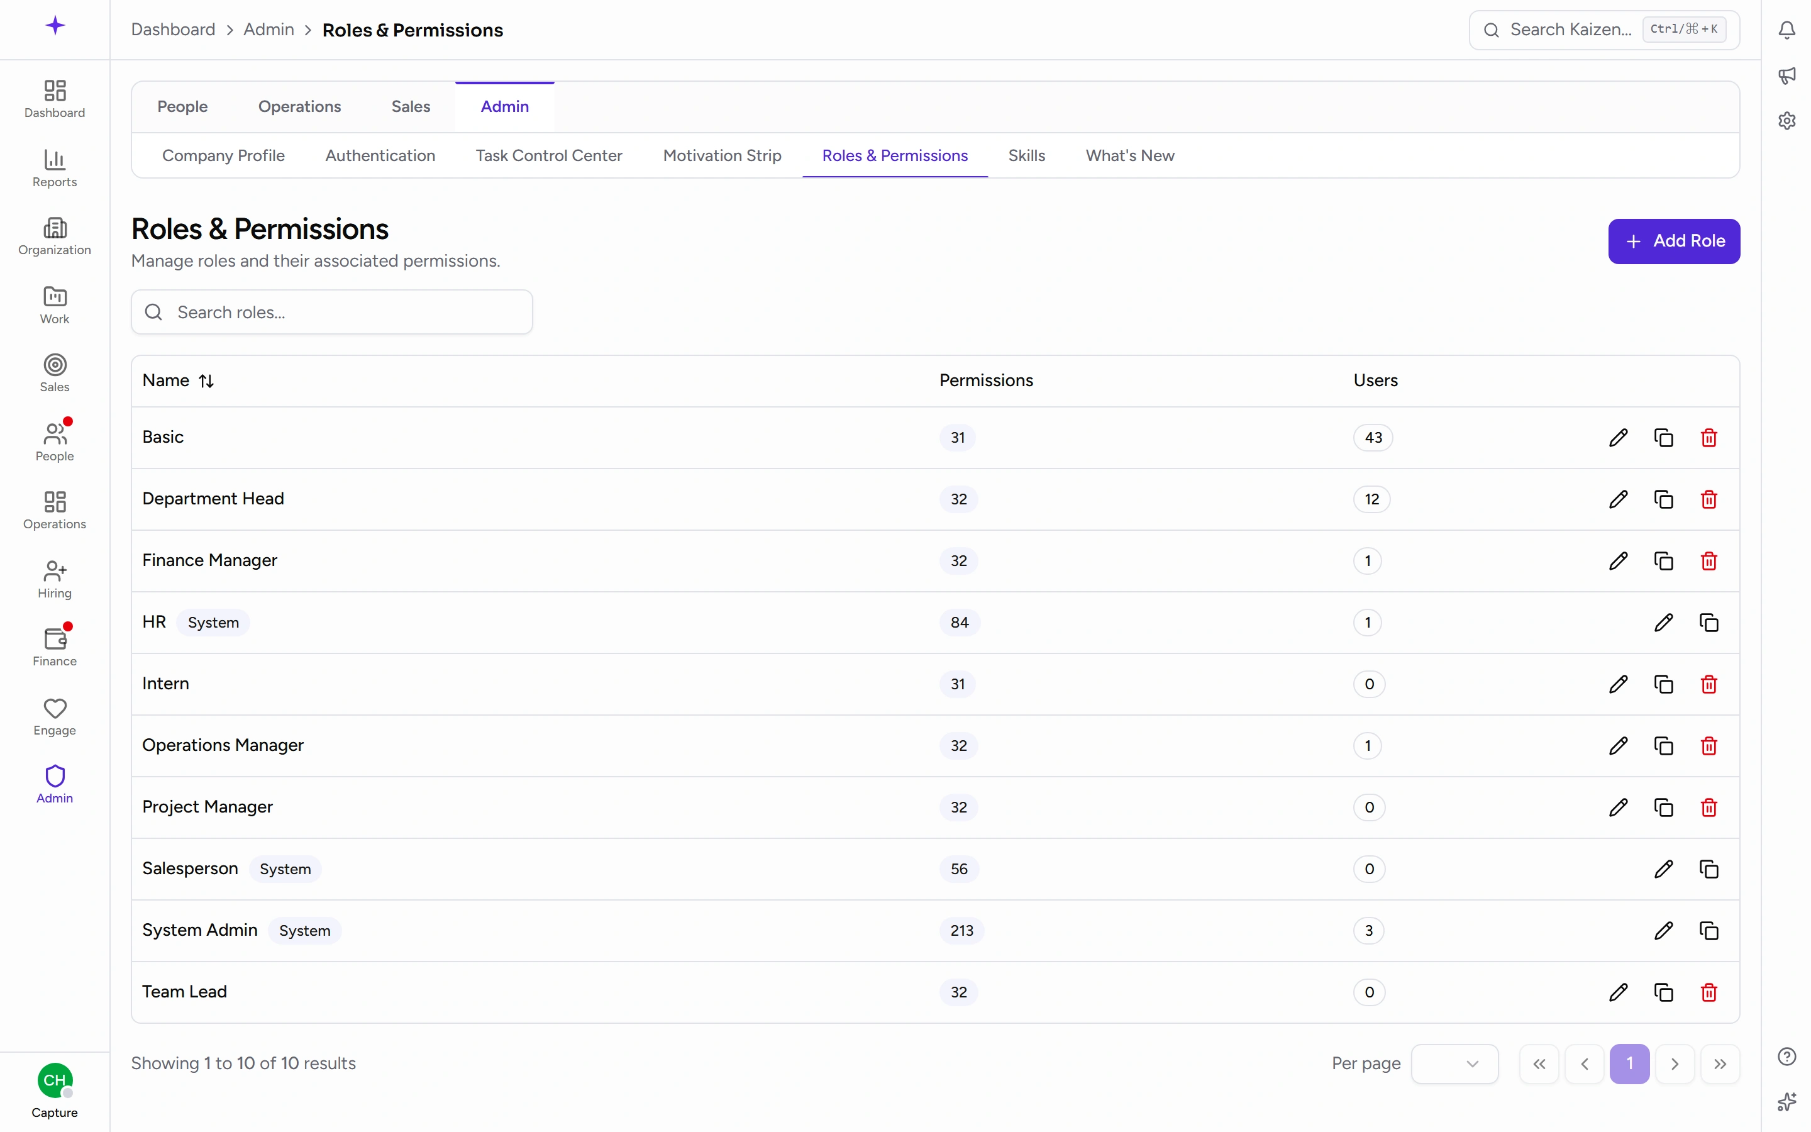Focus the Search Kaizen global field

pos(1603,30)
